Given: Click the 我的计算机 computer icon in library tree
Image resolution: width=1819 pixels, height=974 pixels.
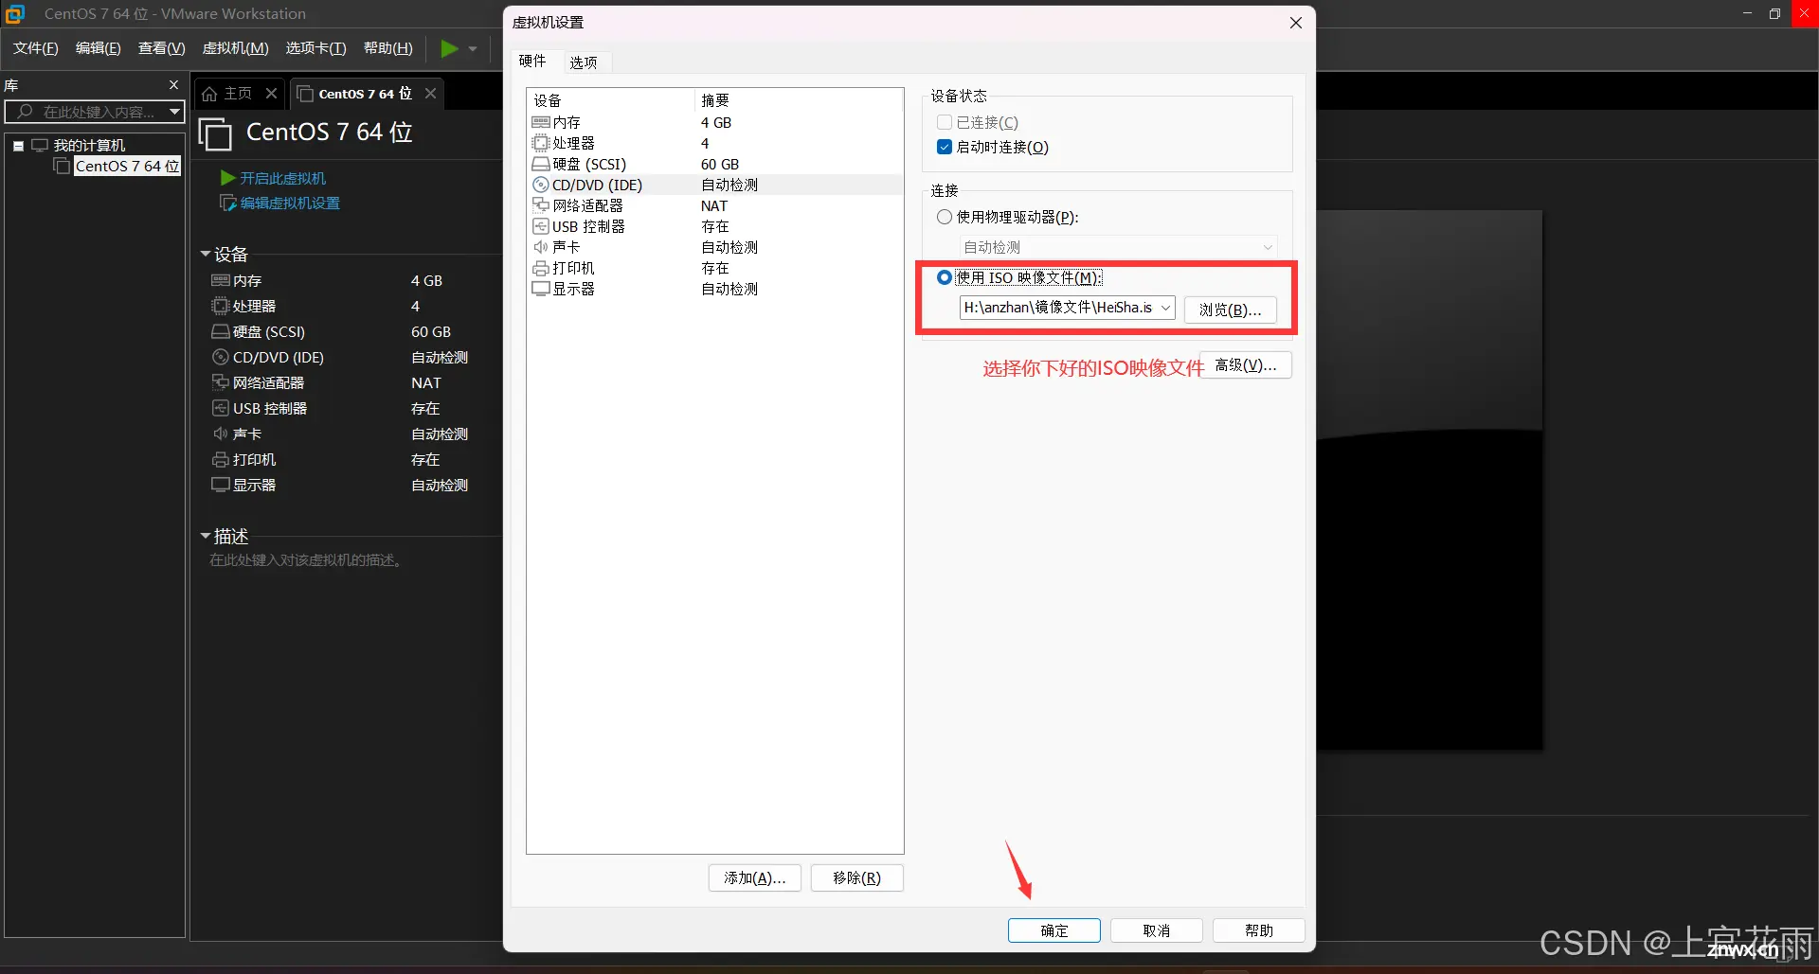Looking at the screenshot, I should tap(40, 145).
